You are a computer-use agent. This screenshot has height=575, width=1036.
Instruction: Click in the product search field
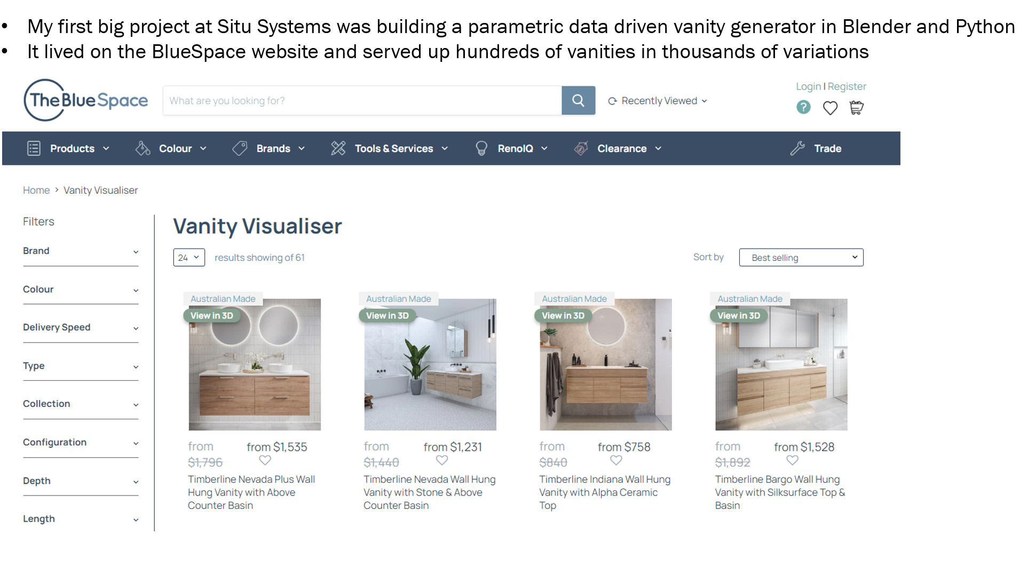362,101
